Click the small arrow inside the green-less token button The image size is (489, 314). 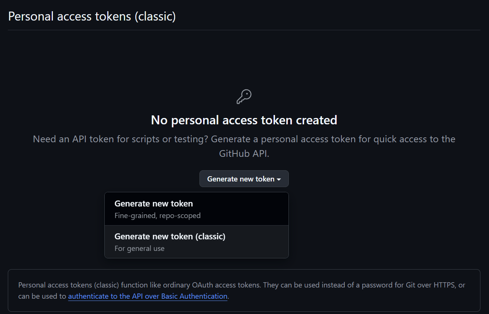[x=279, y=179]
